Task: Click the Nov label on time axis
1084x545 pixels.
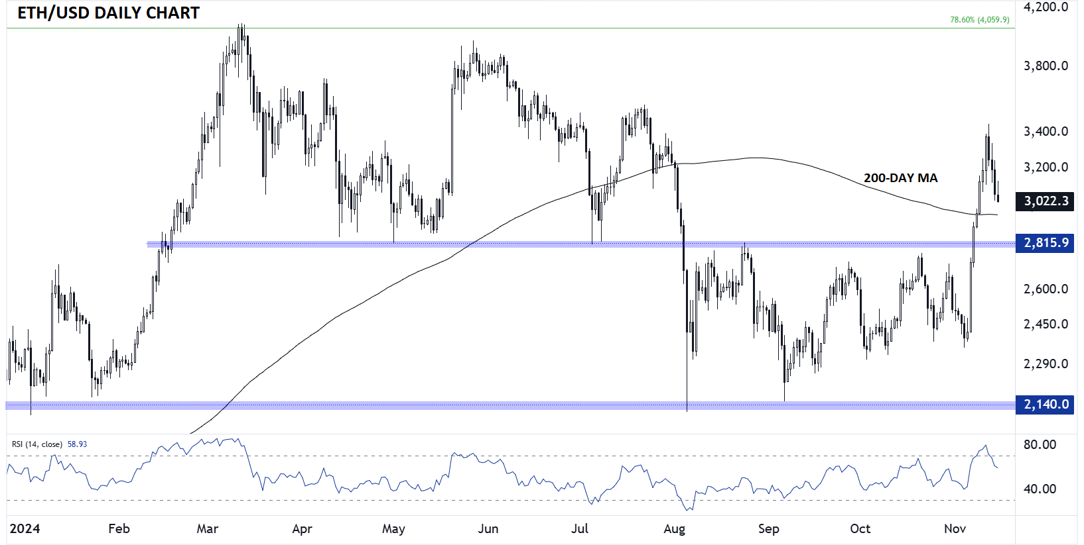Action: coord(955,528)
